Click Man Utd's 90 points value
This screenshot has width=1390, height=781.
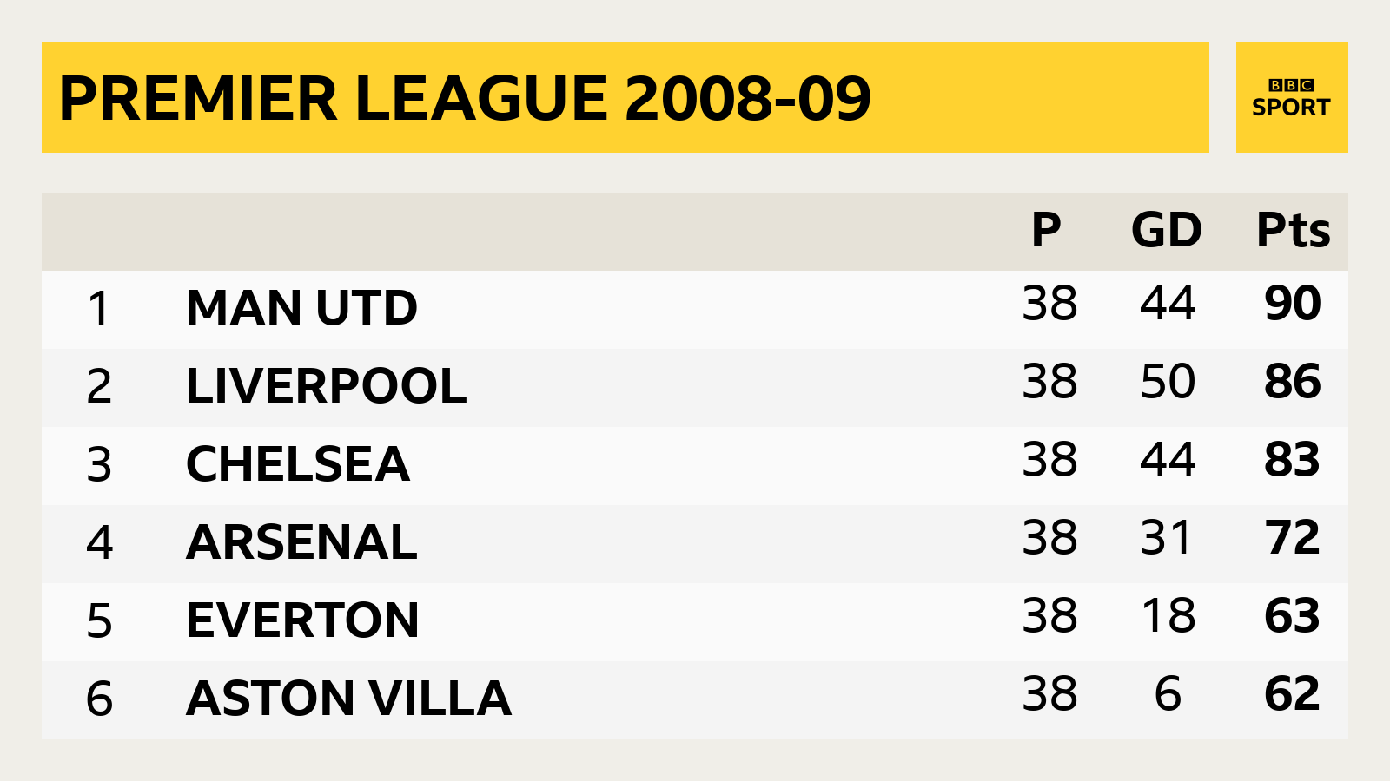tap(1293, 304)
